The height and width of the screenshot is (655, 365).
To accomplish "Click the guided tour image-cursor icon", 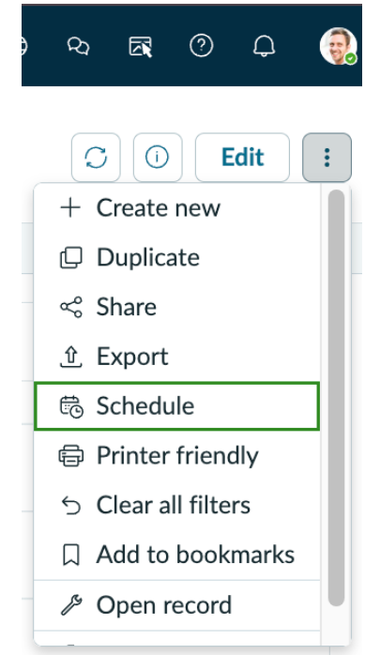I will [x=141, y=46].
